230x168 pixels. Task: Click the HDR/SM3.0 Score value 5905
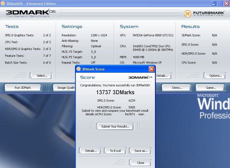pyautogui.click(x=132, y=107)
